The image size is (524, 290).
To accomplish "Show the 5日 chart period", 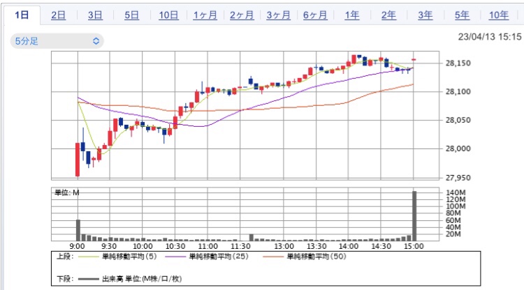I will 131,15.
